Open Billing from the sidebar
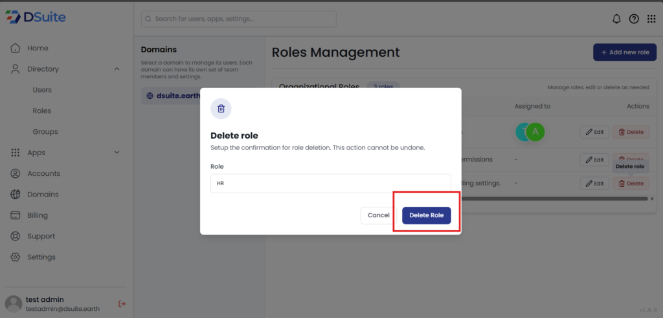The image size is (663, 318). coord(37,215)
